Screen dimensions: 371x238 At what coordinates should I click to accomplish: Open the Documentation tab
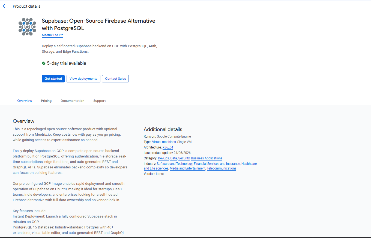pyautogui.click(x=73, y=101)
